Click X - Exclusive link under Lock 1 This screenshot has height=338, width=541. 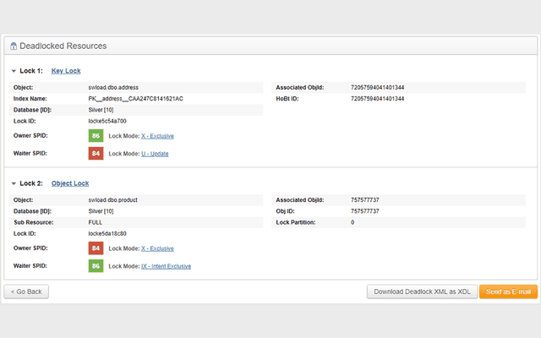157,136
